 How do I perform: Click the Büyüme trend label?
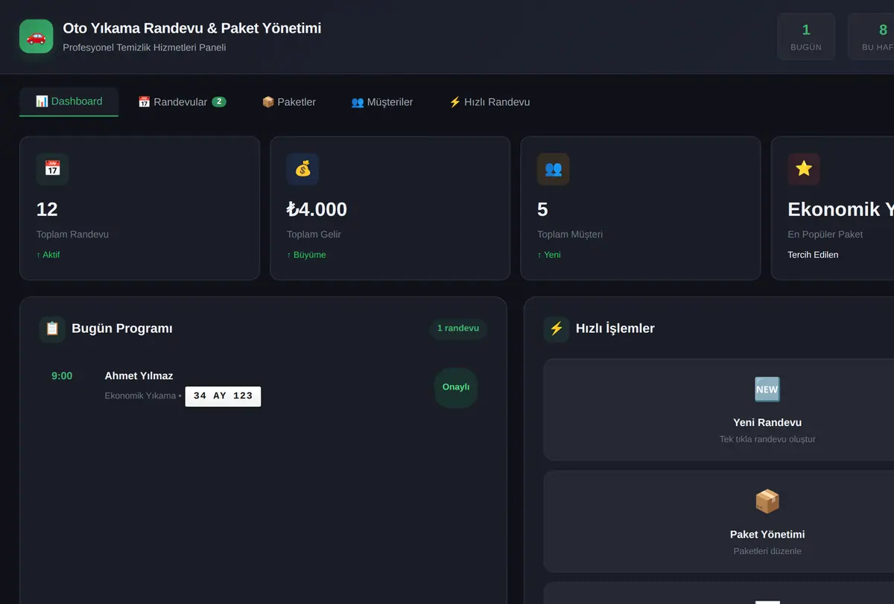coord(306,255)
